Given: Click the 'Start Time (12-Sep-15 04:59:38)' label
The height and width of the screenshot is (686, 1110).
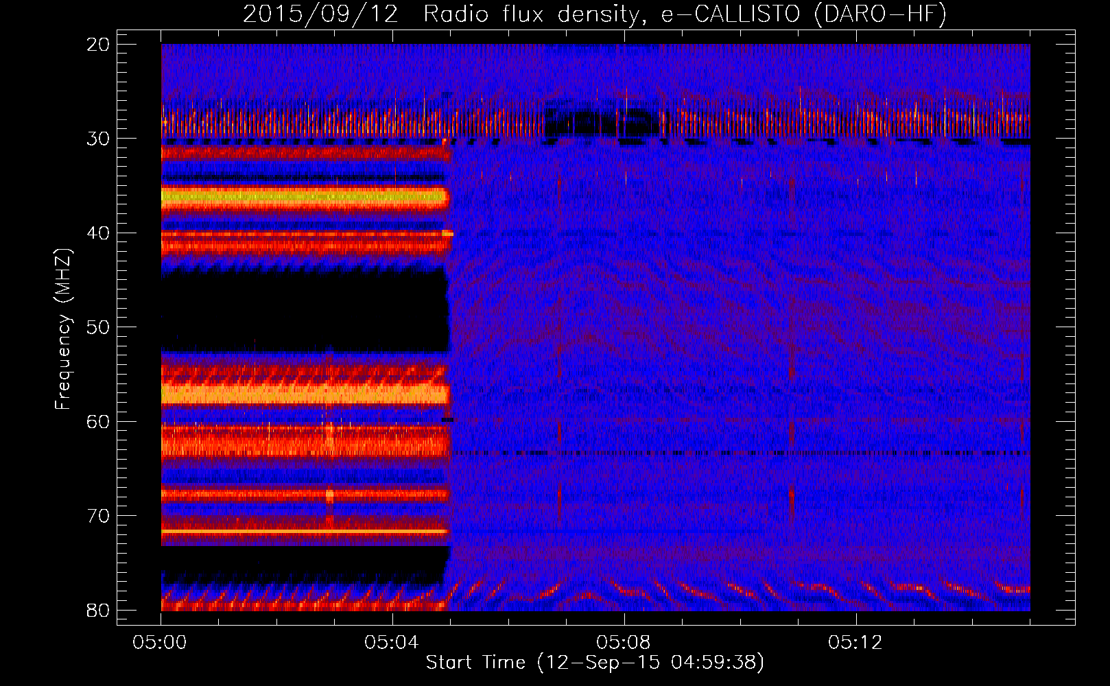Looking at the screenshot, I should pos(595,663).
